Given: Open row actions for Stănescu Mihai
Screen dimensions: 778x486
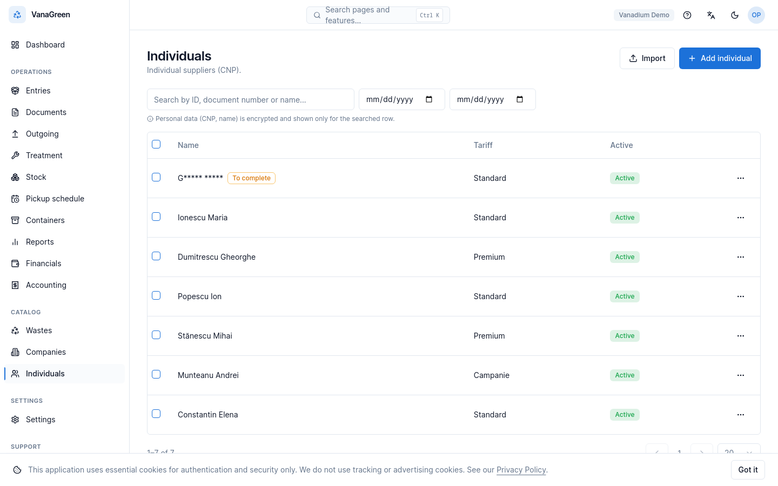Looking at the screenshot, I should click(x=741, y=336).
